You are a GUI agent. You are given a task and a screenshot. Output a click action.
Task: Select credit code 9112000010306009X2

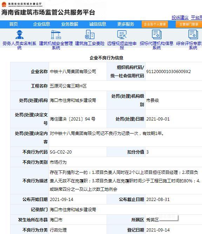(168, 71)
